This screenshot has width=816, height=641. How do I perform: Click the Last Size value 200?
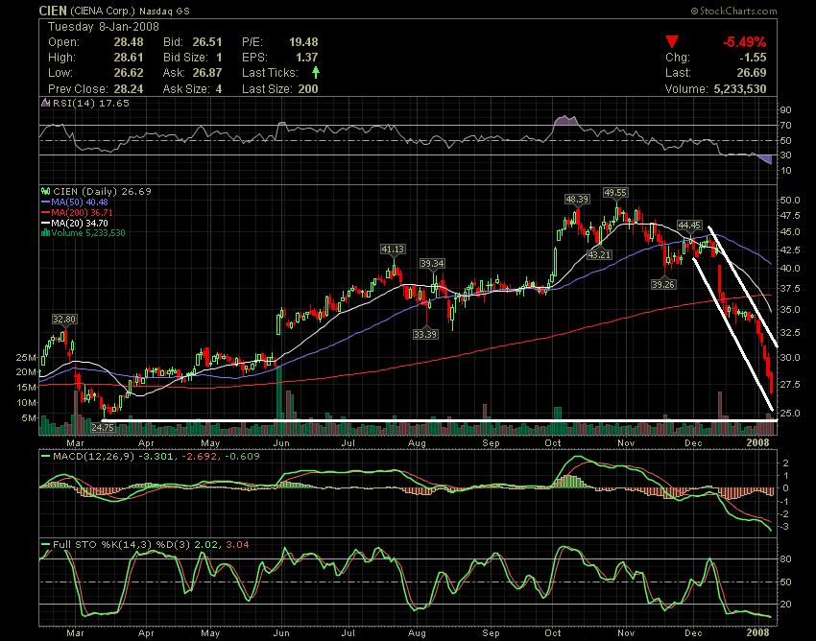(308, 89)
